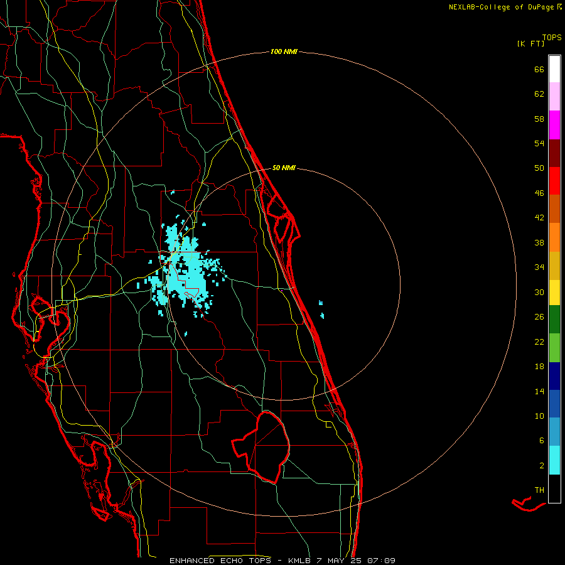
Task: Click the legend value 66
Action: pyautogui.click(x=539, y=70)
